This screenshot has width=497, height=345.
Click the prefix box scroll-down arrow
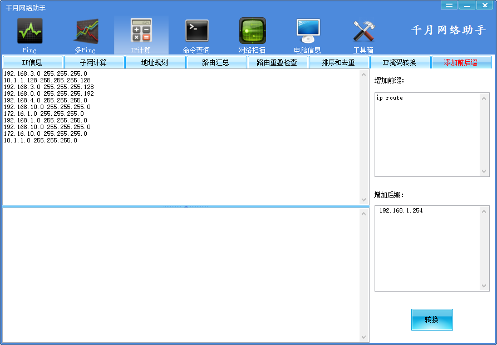pos(484,171)
